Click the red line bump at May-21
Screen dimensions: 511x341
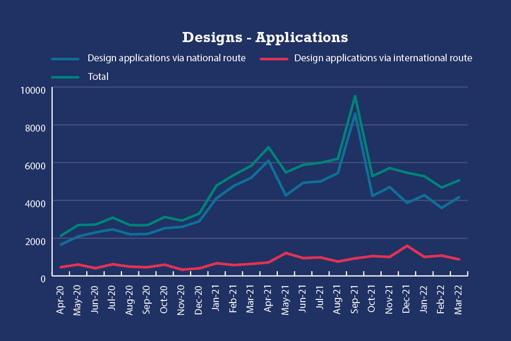click(x=286, y=253)
